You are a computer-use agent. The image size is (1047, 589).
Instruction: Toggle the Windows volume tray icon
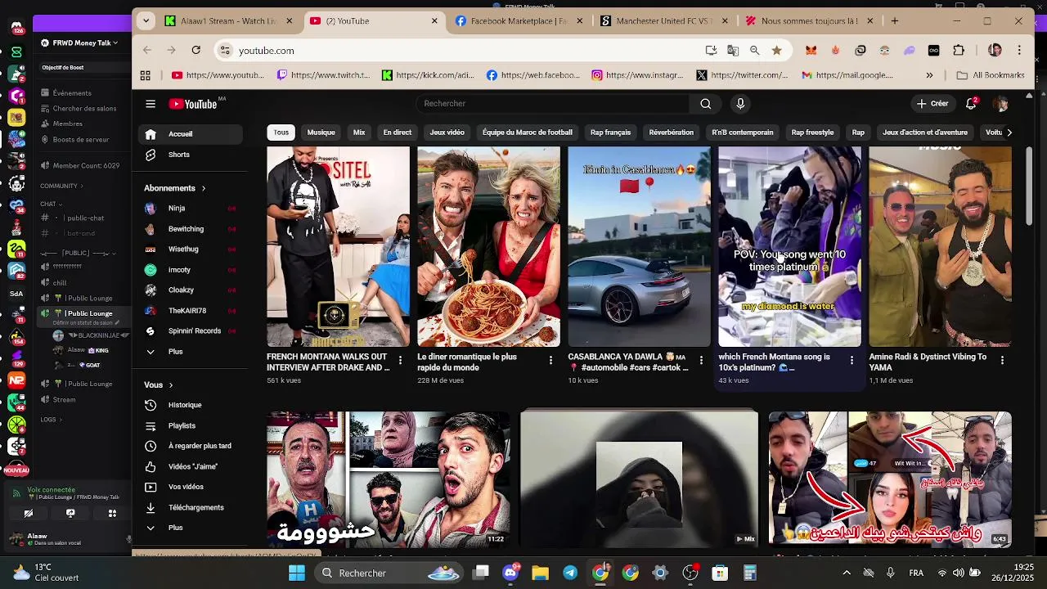coord(958,573)
